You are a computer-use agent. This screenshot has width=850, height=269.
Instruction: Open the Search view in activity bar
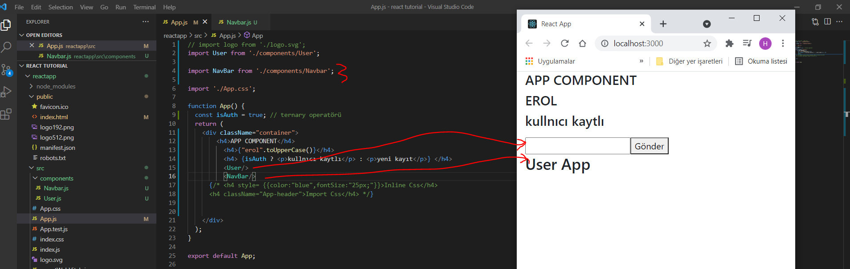pos(6,47)
